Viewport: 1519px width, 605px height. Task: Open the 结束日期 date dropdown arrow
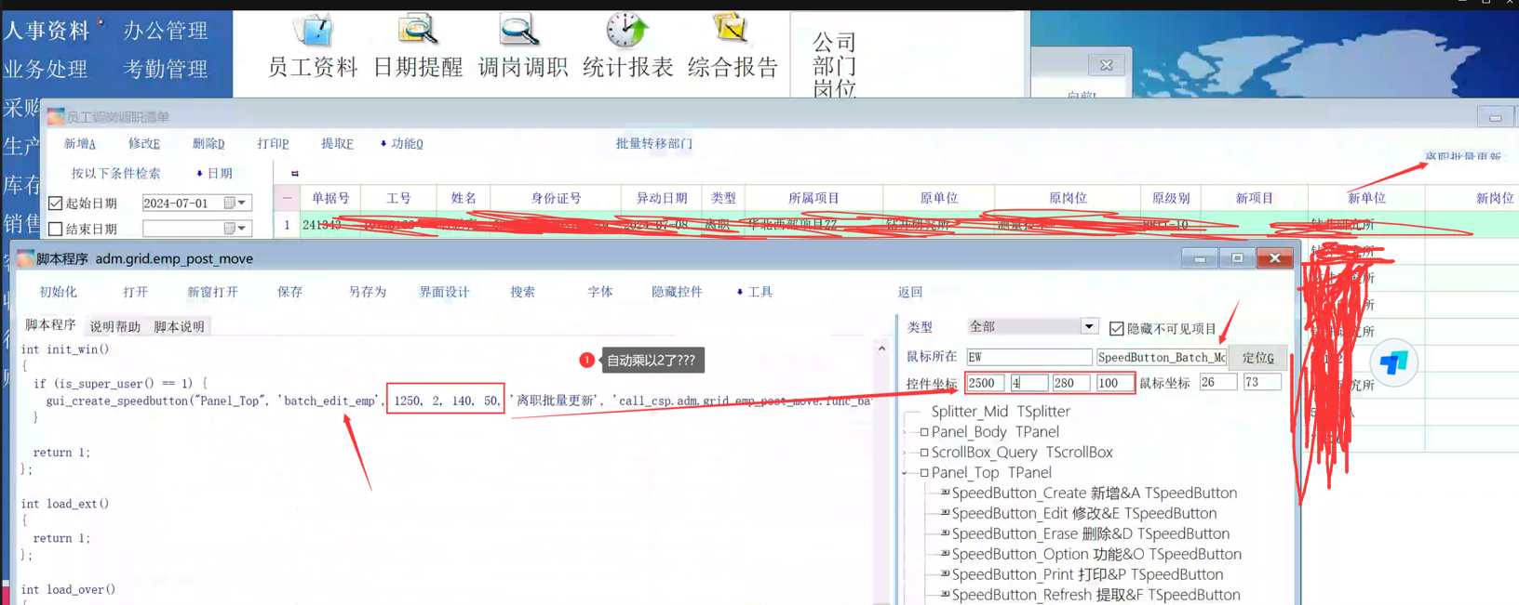242,229
